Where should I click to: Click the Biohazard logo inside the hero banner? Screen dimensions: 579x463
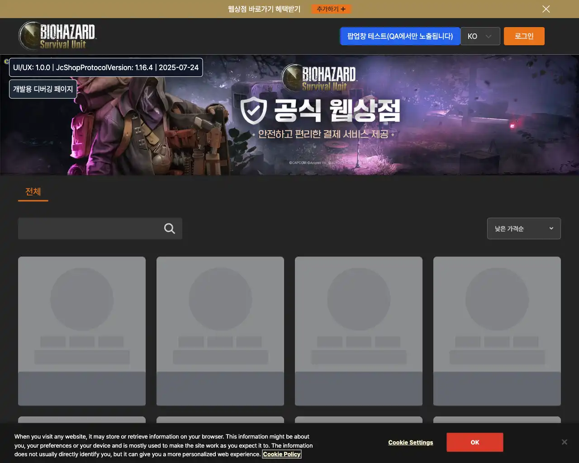tap(319, 78)
